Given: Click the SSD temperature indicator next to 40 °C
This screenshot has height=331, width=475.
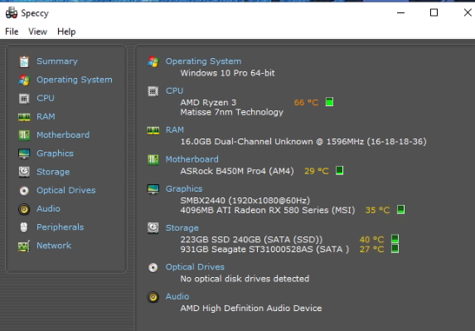Looking at the screenshot, I should pos(395,239).
